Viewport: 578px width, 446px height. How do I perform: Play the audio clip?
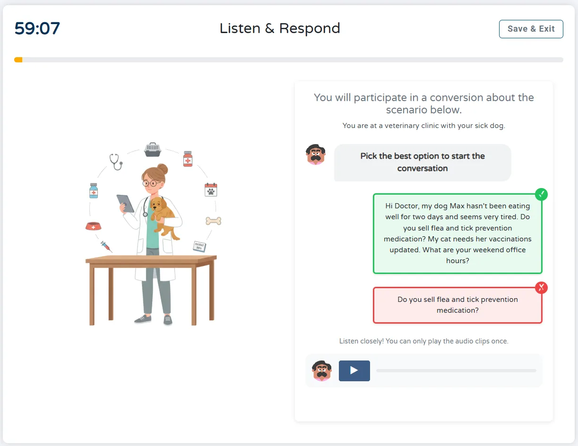(x=354, y=371)
